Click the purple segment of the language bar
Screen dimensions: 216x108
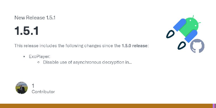(214, 106)
